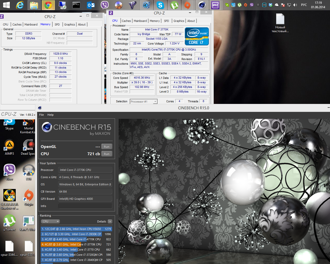Viewport: 330px width, 264px height.
Task: Select the cpuz-3344 file on the desktop
Action: (x=10, y=249)
